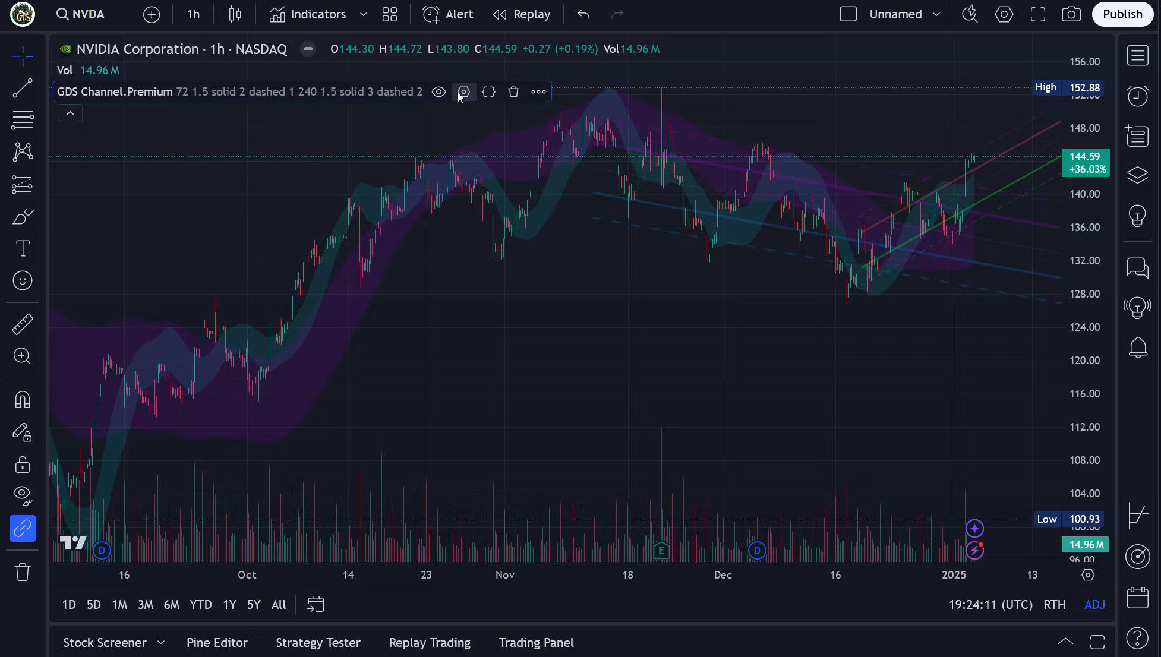Screen dimensions: 1161x657
Task: Open the 1h interval dropdown
Action: 193,14
